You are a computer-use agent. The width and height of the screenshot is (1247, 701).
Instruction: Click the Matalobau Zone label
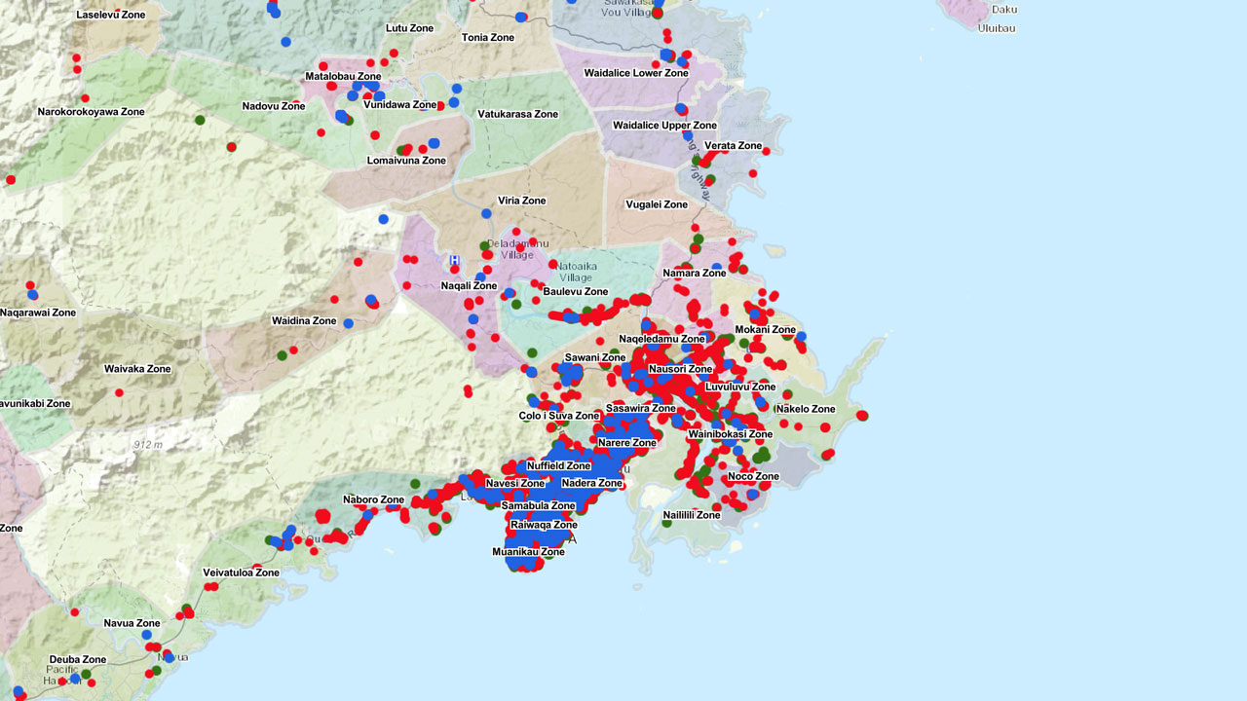point(343,76)
